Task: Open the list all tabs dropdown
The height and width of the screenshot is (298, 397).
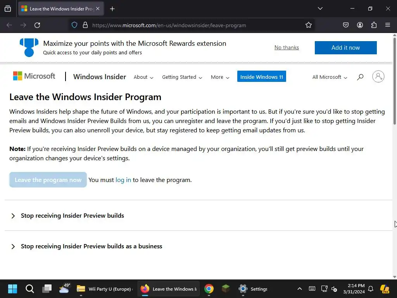Action: 320,9
